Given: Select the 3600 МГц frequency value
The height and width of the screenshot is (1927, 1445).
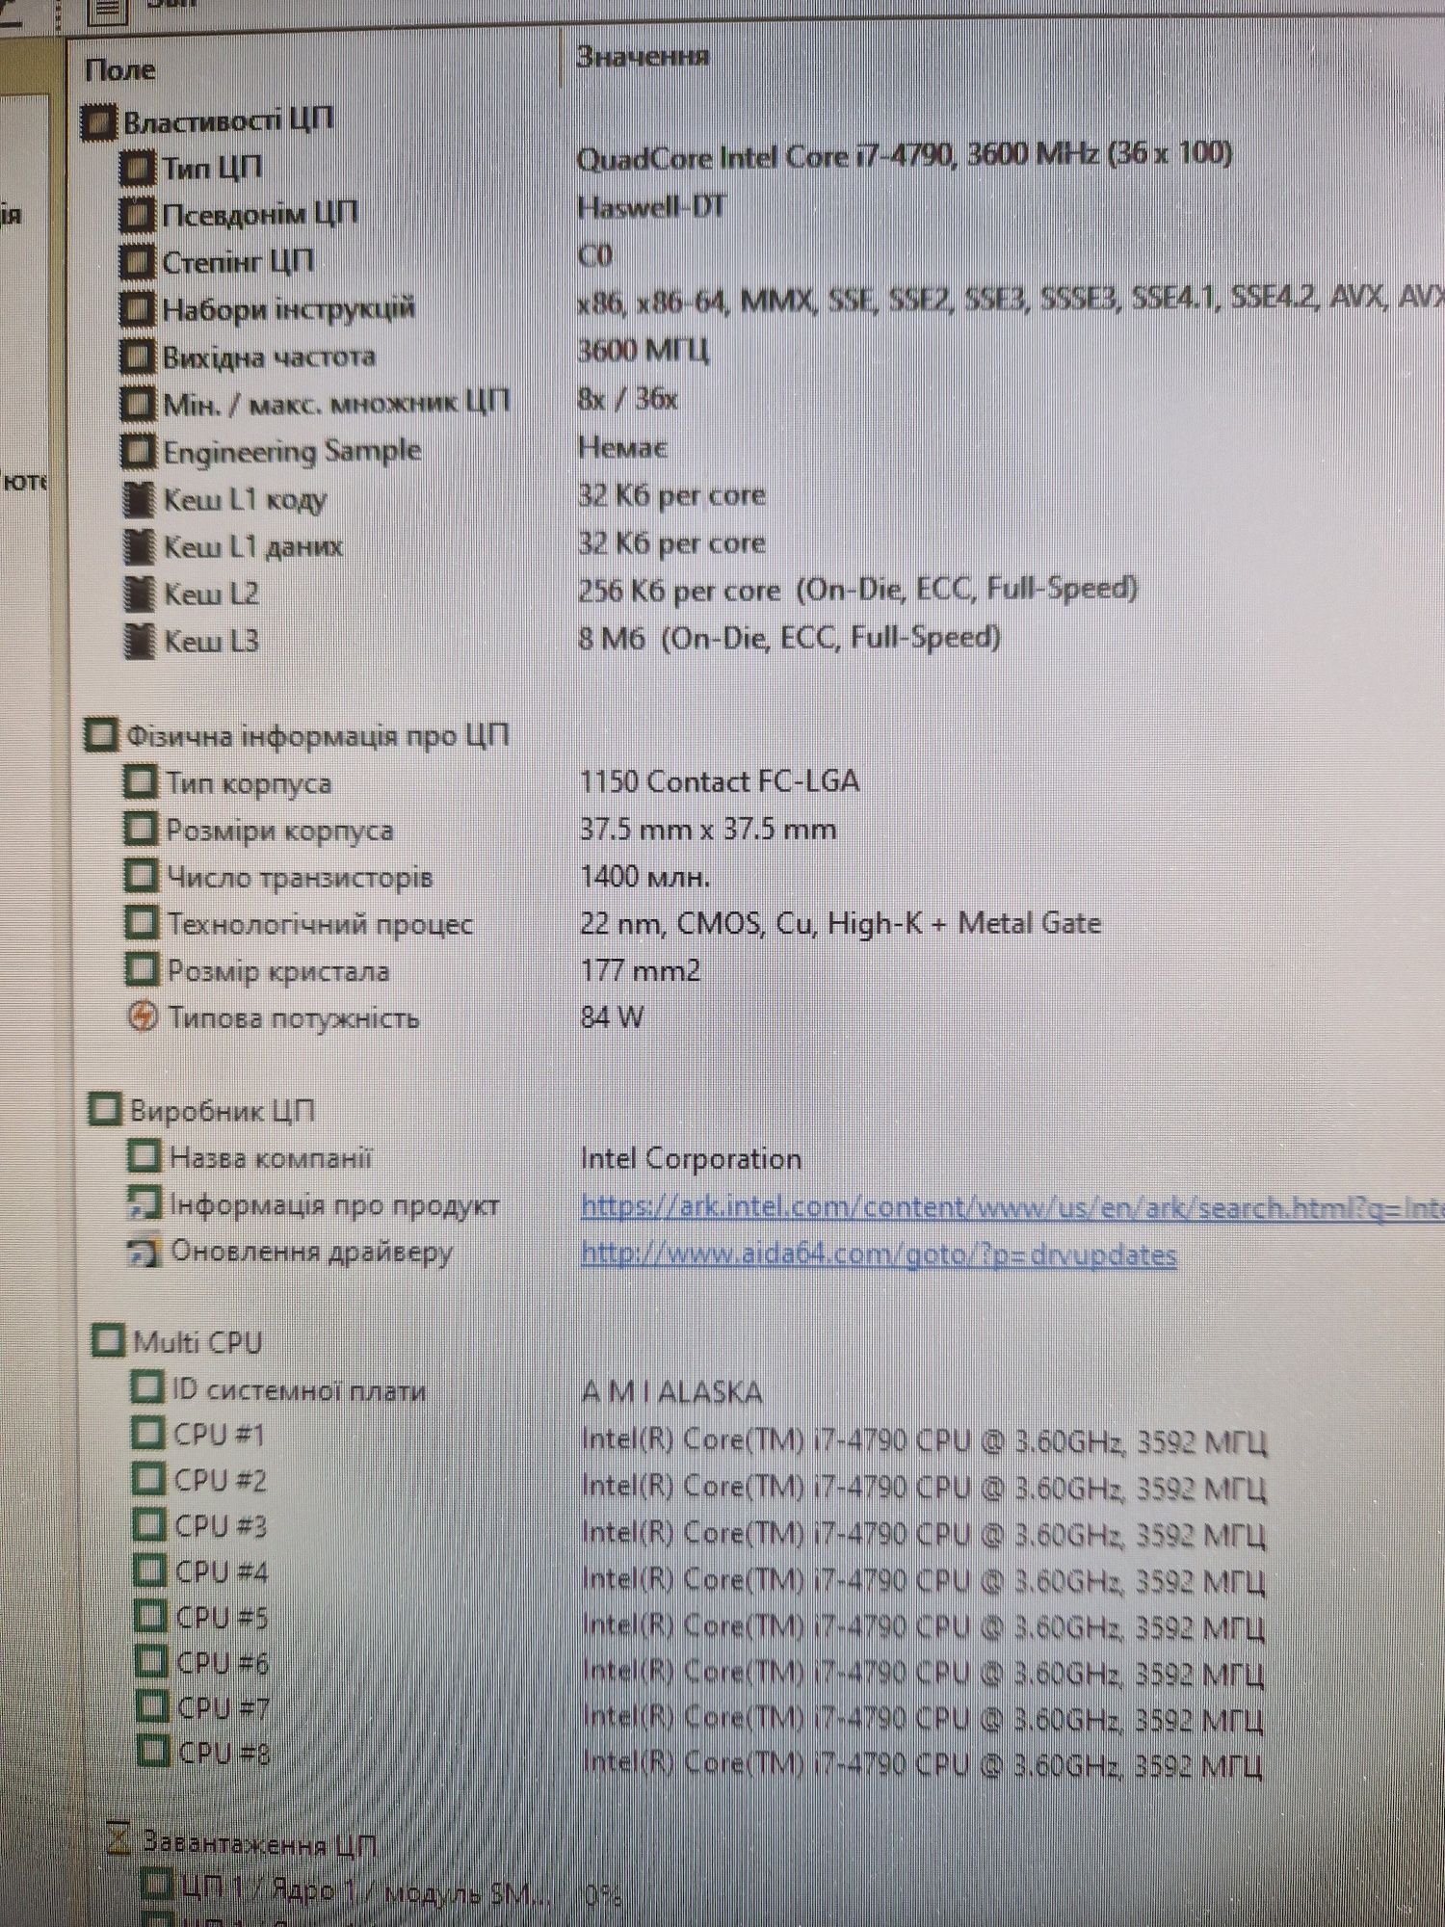Looking at the screenshot, I should coord(644,350).
